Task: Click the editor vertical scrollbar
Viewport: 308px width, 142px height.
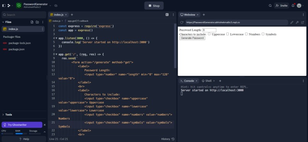Action: pos(175,46)
